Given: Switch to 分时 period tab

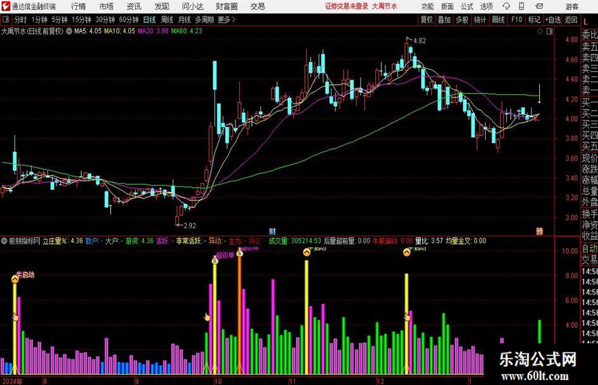Looking at the screenshot, I should pyautogui.click(x=20, y=20).
